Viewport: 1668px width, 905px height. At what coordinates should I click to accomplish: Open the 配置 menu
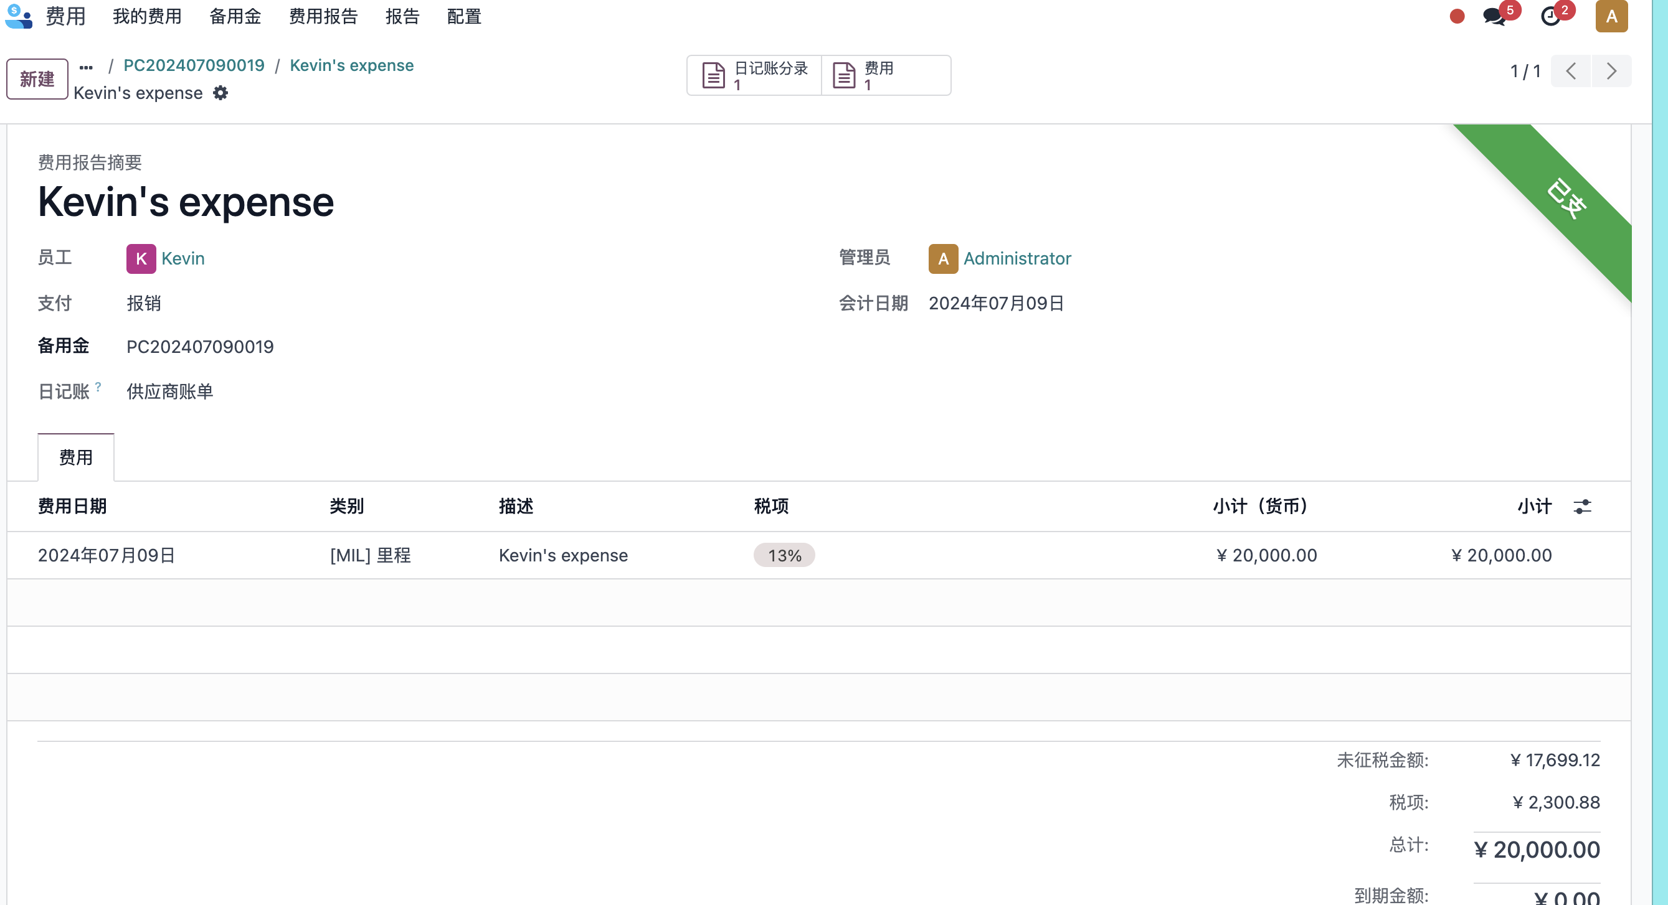point(463,16)
